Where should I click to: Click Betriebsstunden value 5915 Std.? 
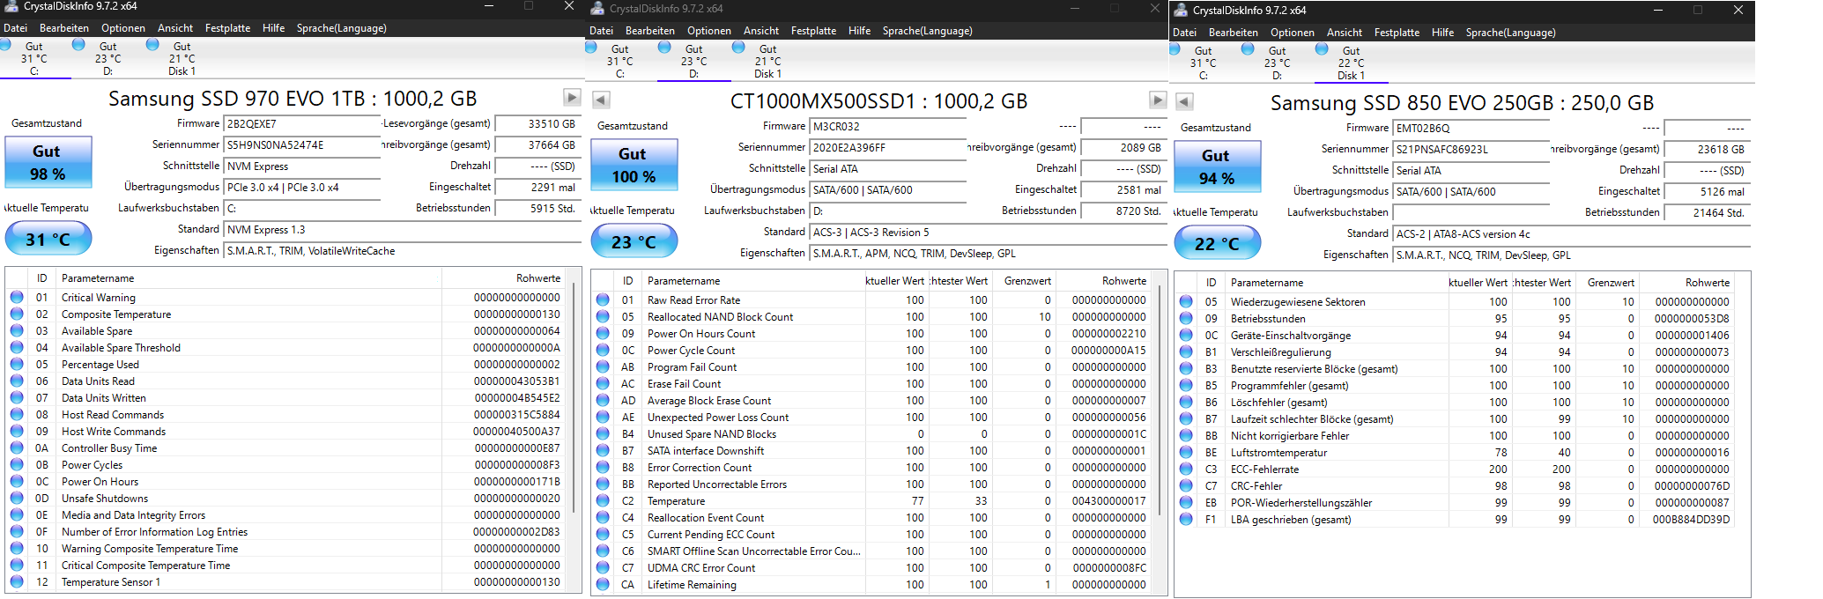(x=537, y=208)
